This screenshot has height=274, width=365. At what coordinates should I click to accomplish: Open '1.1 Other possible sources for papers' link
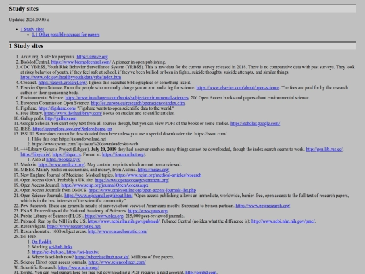pos(66,35)
